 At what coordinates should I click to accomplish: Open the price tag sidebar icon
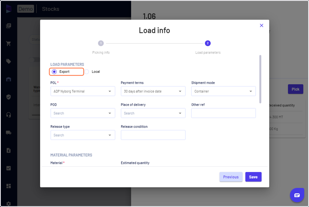pos(8,61)
